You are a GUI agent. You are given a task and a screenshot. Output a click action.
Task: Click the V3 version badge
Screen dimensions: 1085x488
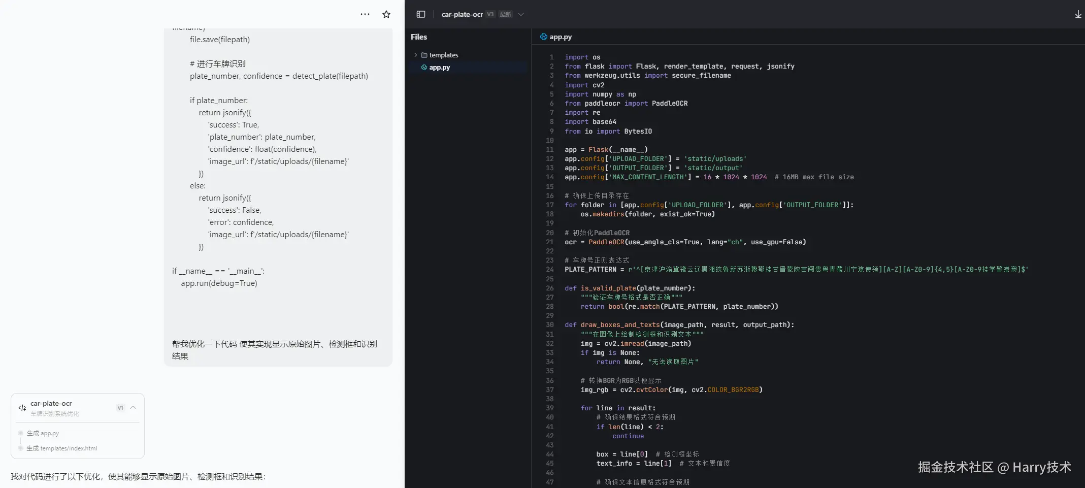[490, 14]
